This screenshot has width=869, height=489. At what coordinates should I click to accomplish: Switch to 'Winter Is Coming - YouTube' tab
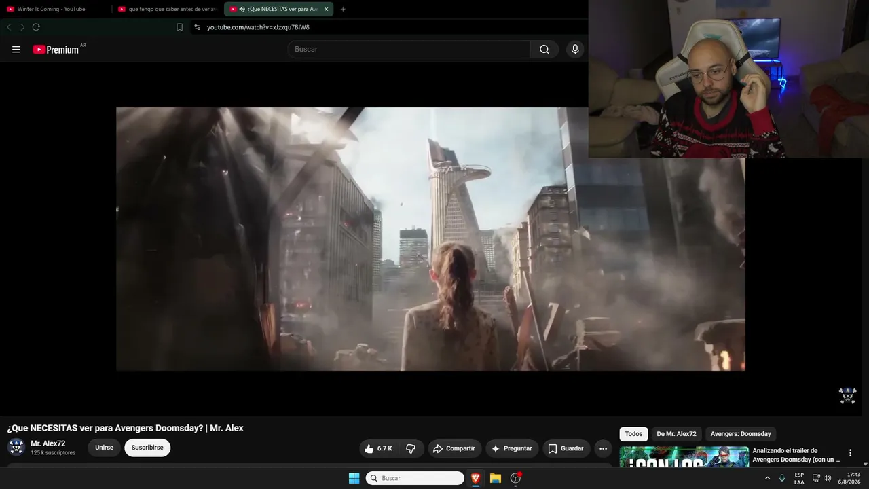click(54, 9)
